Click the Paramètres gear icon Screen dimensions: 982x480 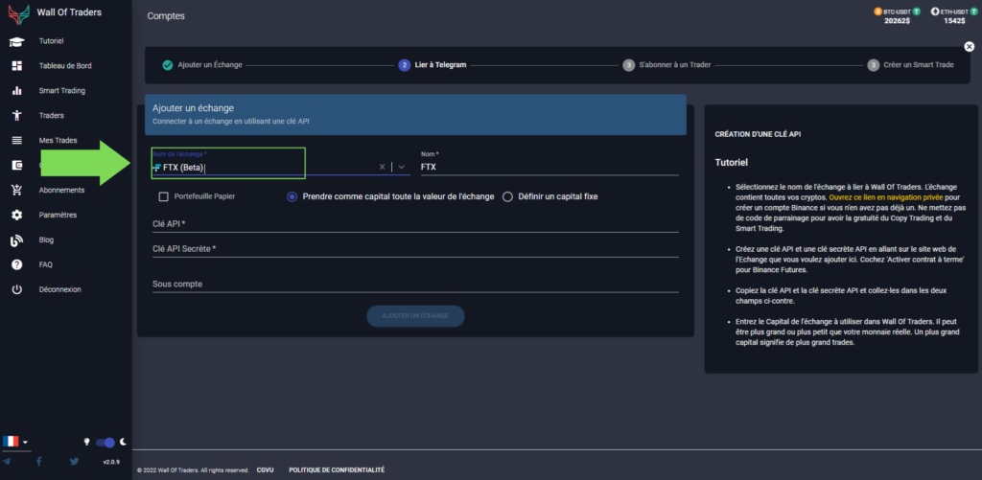[16, 215]
